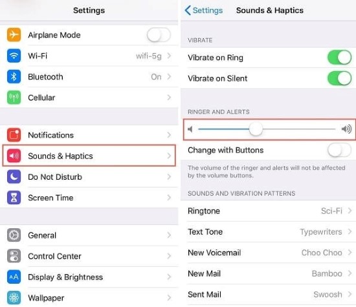Tap the Control Center toggles icon

pos(14,256)
